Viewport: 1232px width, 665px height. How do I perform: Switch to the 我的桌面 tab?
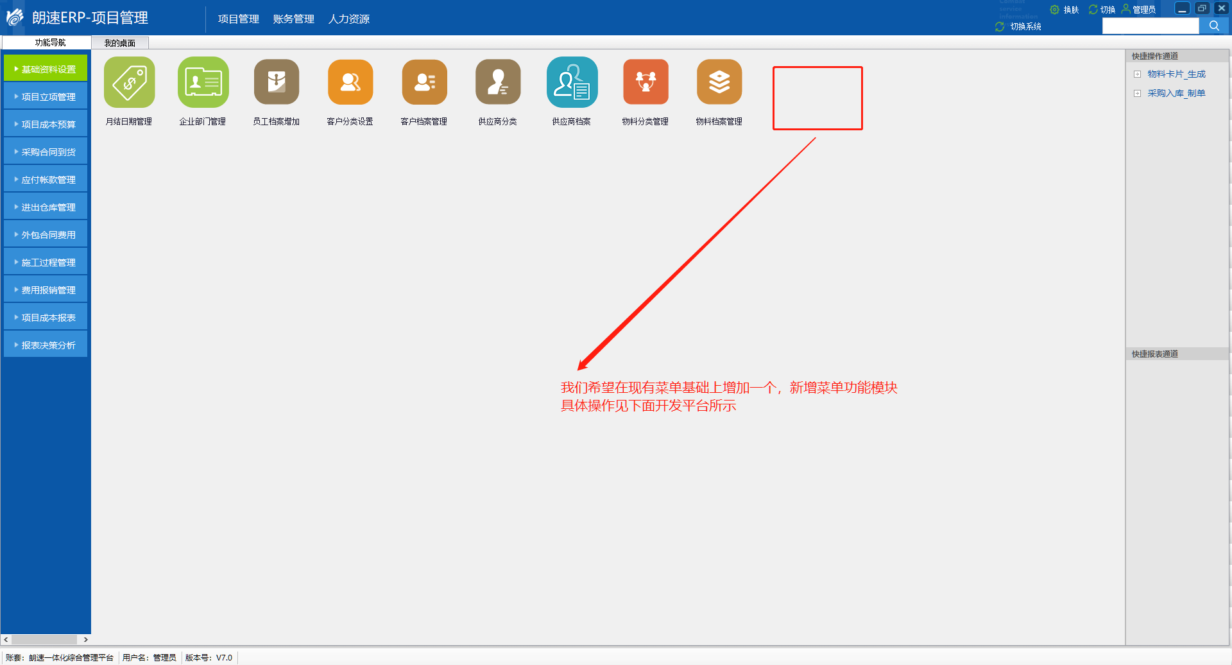[x=120, y=43]
